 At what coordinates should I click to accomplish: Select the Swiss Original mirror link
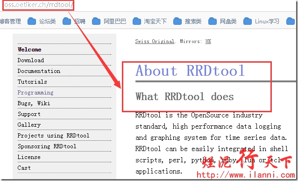coord(155,41)
